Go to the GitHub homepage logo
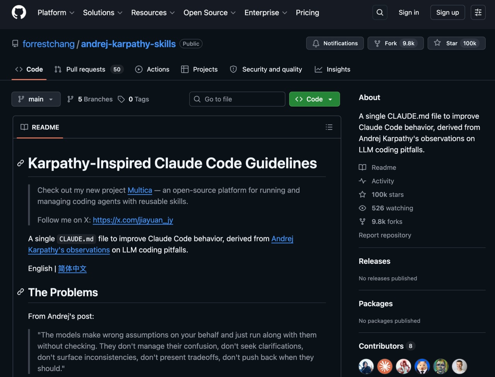Viewport: 495px width, 377px height. click(19, 12)
